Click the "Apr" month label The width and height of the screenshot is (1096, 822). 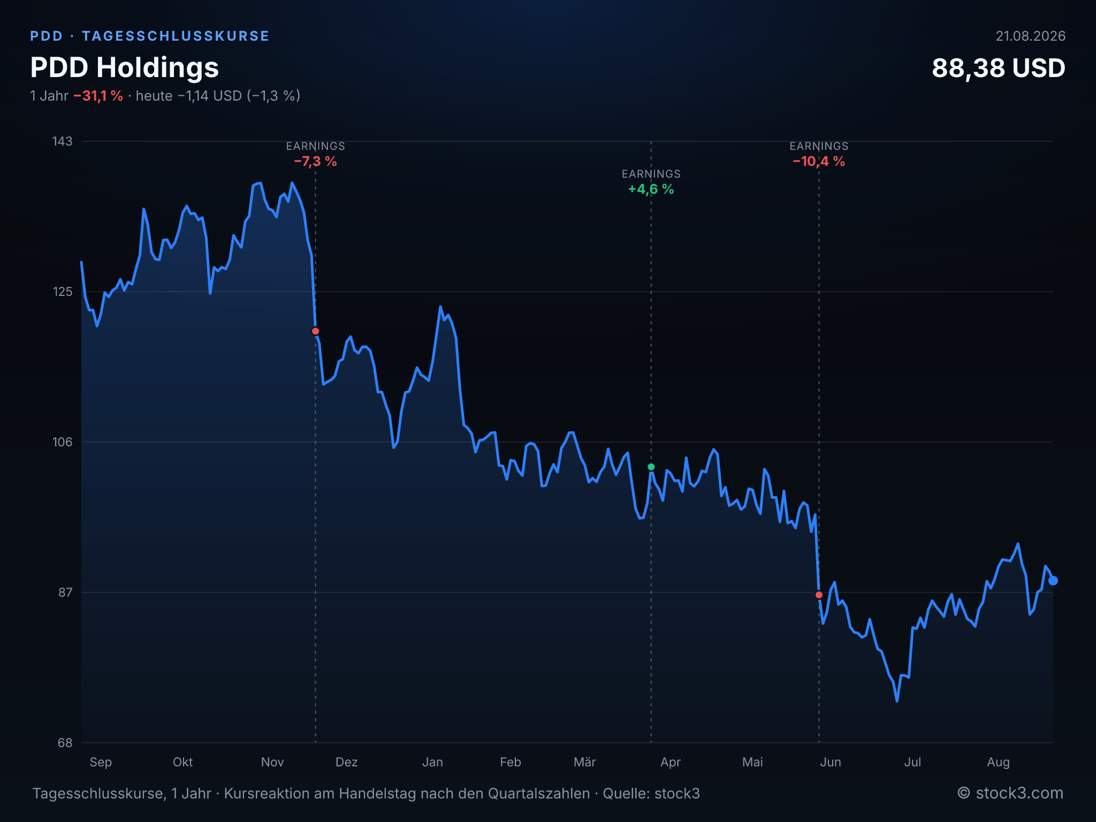671,763
